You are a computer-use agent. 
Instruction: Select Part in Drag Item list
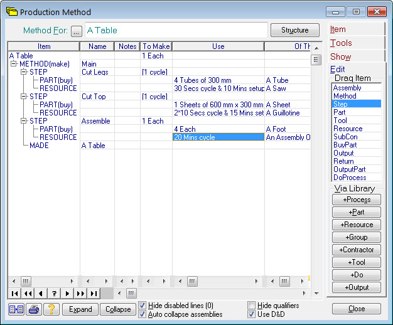tap(357, 112)
